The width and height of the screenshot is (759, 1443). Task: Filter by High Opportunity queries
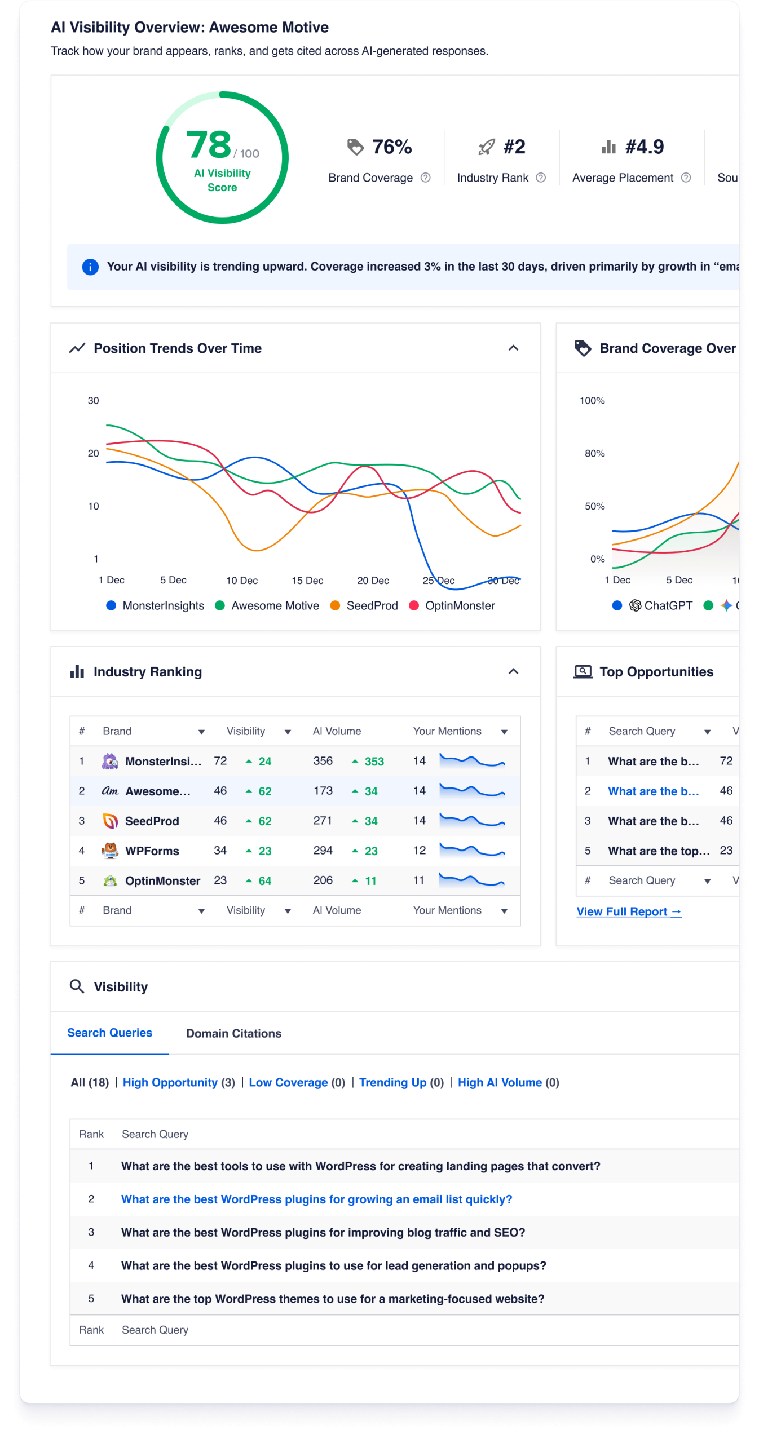[179, 1082]
